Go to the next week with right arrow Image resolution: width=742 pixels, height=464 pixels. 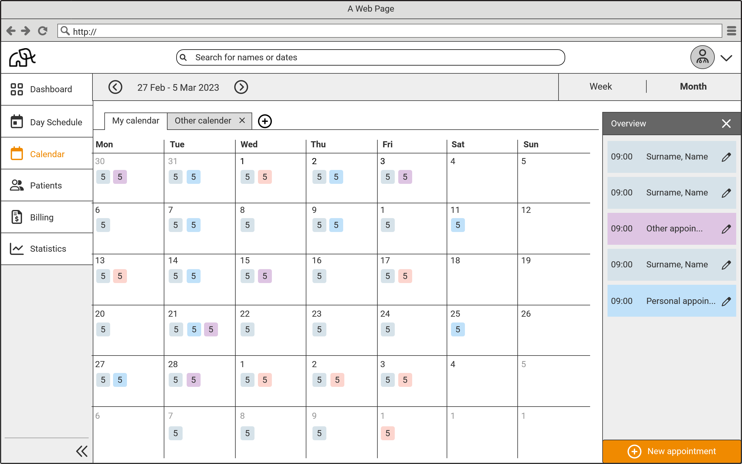241,87
